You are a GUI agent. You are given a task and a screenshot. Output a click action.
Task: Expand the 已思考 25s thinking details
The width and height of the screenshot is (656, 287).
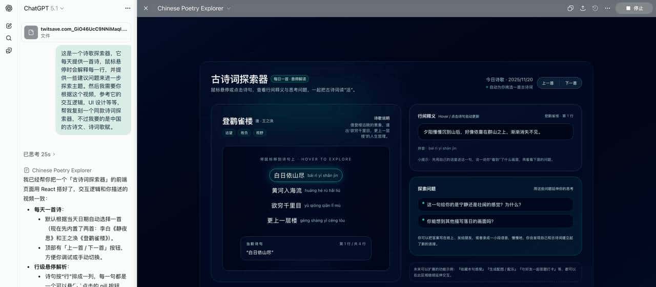39,154
